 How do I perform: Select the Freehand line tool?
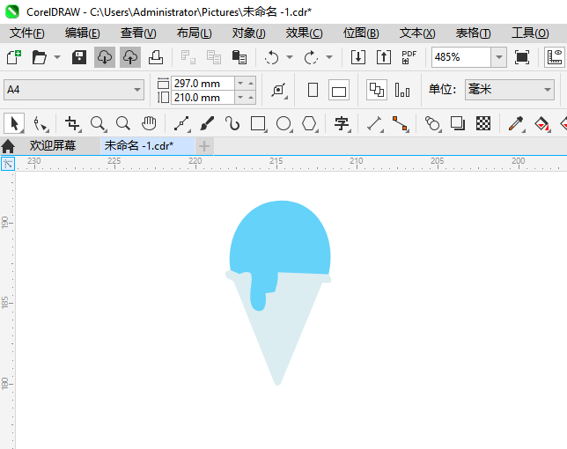(181, 123)
